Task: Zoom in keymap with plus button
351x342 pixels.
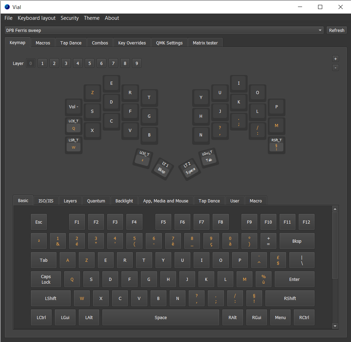Action: (x=335, y=58)
